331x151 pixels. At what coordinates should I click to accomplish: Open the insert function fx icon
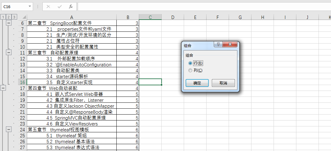pos(71,7)
